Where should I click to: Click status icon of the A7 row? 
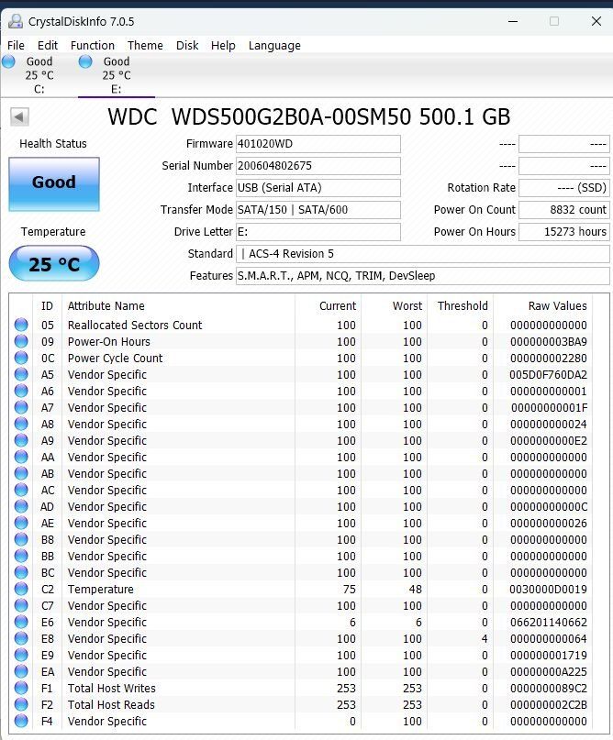pyautogui.click(x=21, y=407)
